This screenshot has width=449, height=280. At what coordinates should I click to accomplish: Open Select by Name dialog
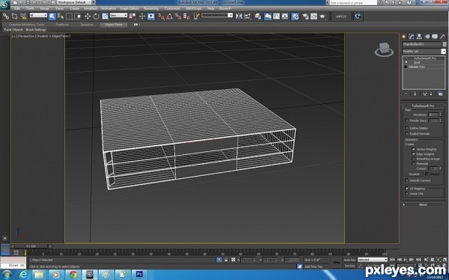61,16
